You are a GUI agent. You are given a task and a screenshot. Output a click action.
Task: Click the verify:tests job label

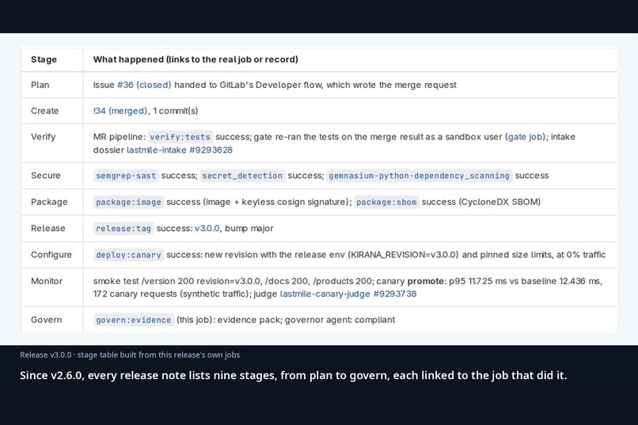tap(180, 137)
